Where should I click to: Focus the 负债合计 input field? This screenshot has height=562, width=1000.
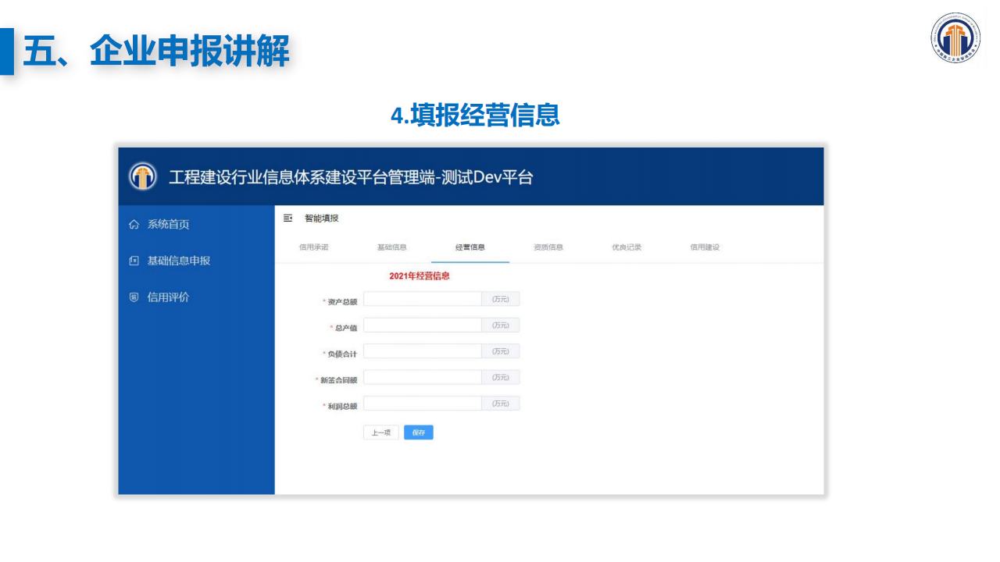[x=423, y=351]
